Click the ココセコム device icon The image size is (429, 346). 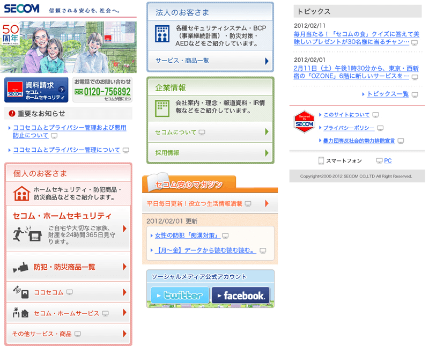[20, 292]
